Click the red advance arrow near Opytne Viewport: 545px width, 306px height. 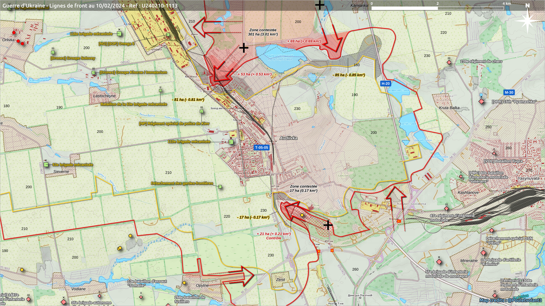tap(238, 276)
